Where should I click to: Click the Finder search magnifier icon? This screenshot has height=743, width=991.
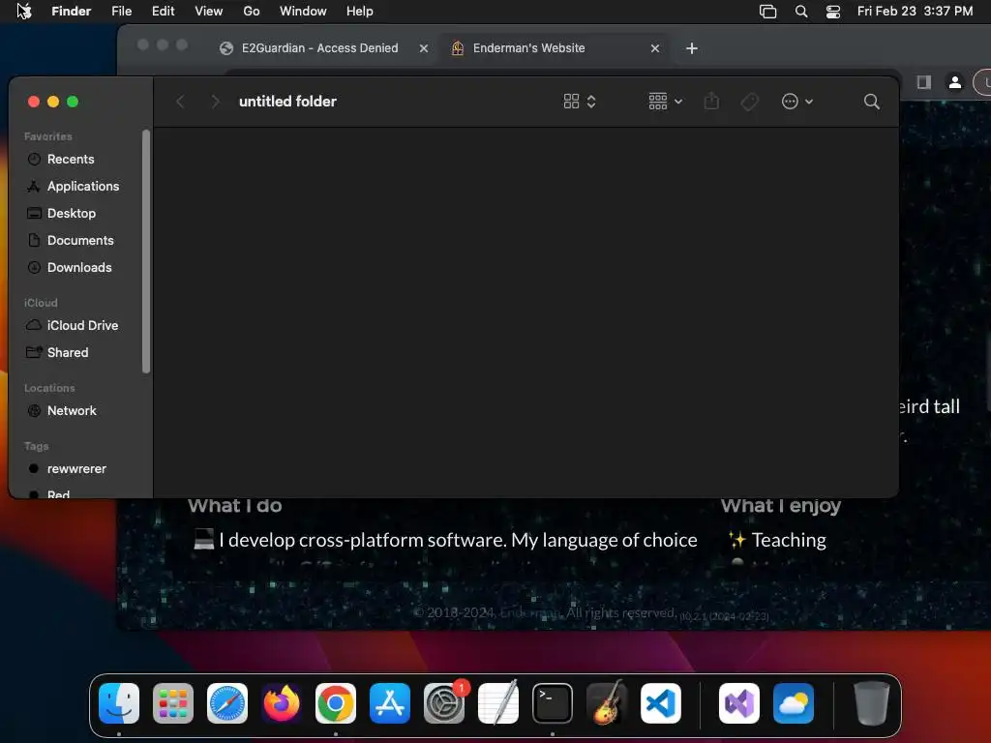pyautogui.click(x=872, y=102)
